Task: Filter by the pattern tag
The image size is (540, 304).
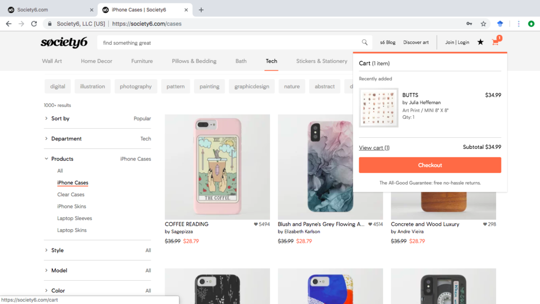Action: click(176, 87)
